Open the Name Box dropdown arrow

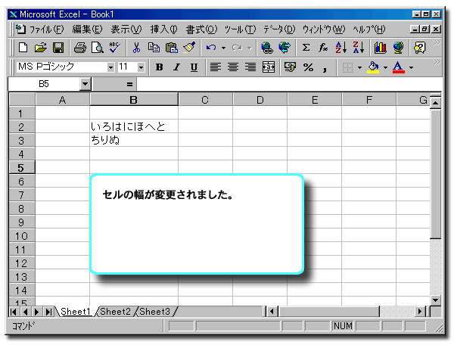pos(85,84)
